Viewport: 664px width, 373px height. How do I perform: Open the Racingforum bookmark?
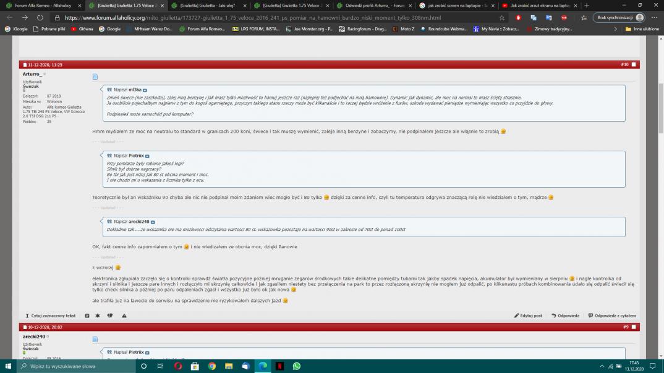pos(363,29)
